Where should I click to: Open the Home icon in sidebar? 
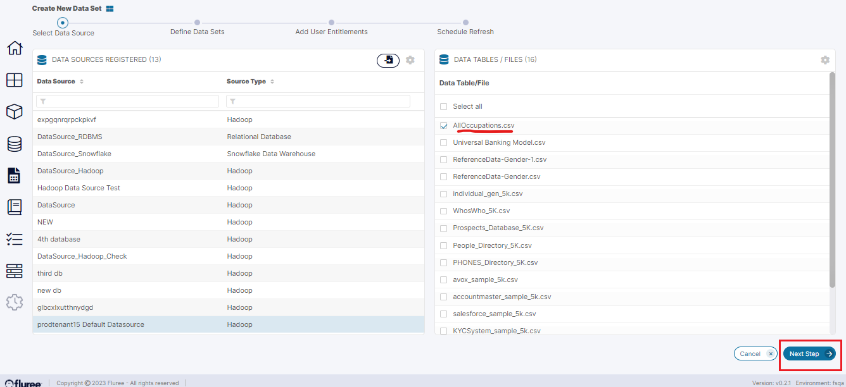pos(14,48)
